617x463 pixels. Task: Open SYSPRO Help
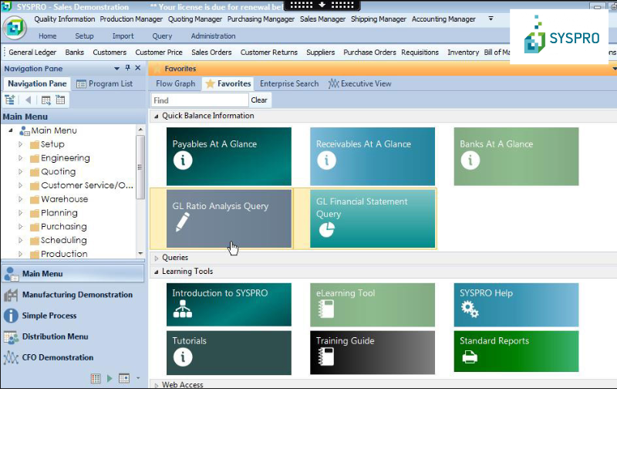515,305
